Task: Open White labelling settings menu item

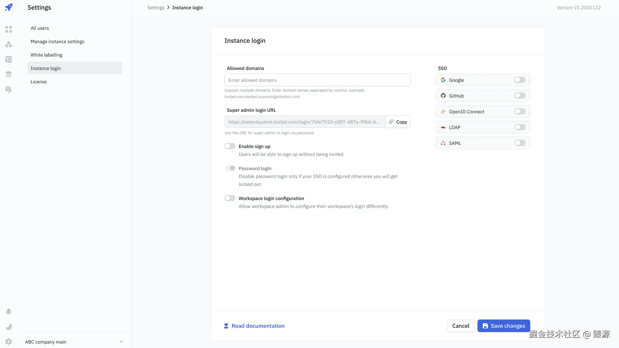Action: click(46, 55)
